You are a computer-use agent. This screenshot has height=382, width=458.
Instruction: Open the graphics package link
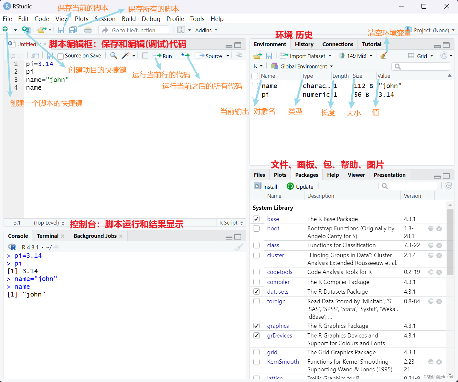[x=278, y=326]
